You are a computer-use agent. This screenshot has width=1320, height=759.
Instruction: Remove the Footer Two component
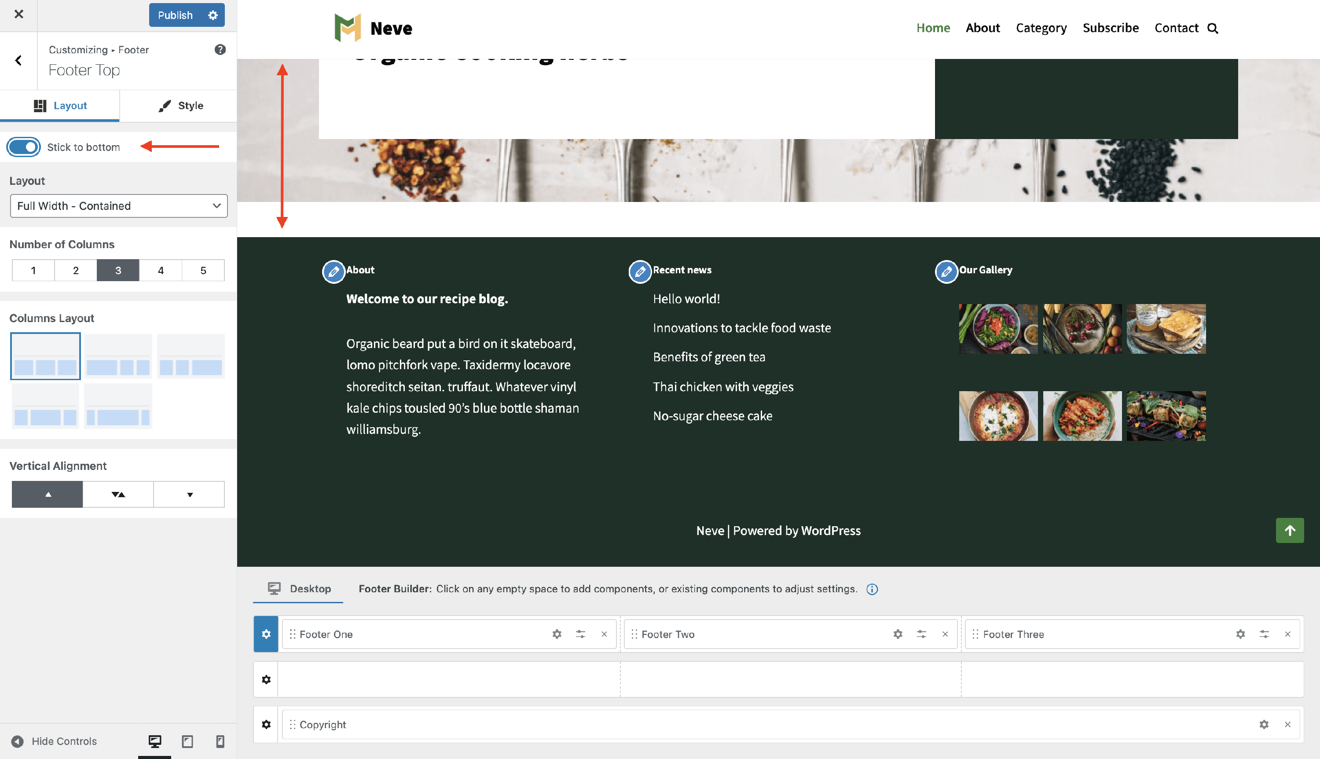pos(945,634)
